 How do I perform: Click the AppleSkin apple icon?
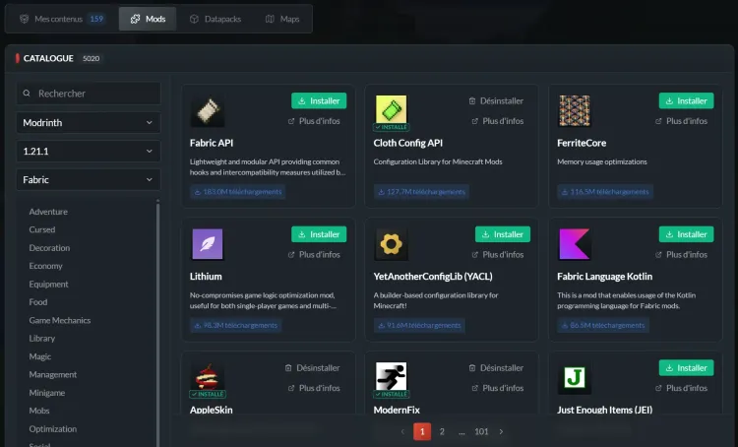pos(207,377)
